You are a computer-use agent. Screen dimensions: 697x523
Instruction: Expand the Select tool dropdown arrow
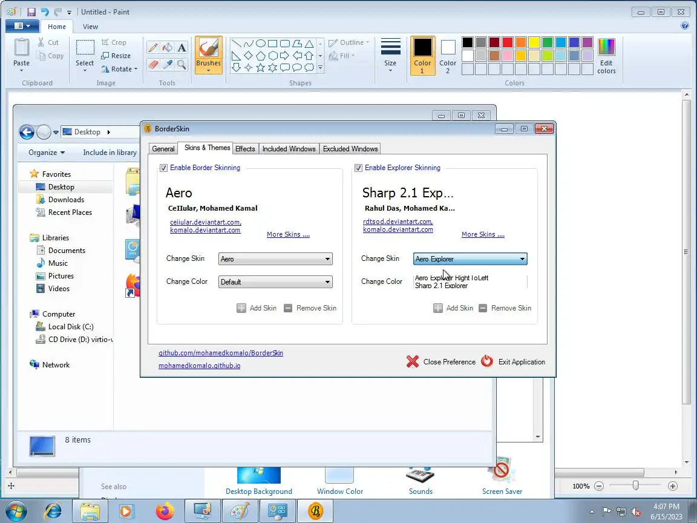point(85,71)
